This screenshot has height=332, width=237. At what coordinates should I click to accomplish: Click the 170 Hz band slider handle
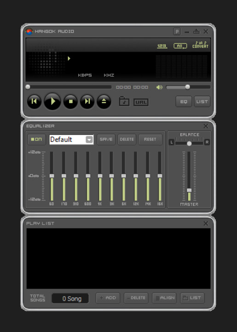click(64, 176)
